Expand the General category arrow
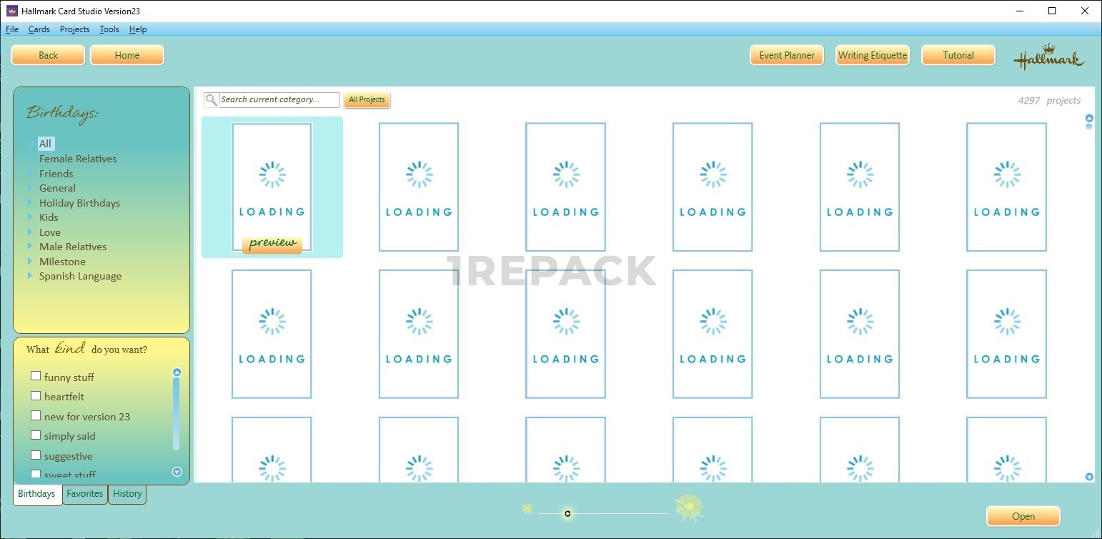The height and width of the screenshot is (539, 1102). click(x=30, y=188)
